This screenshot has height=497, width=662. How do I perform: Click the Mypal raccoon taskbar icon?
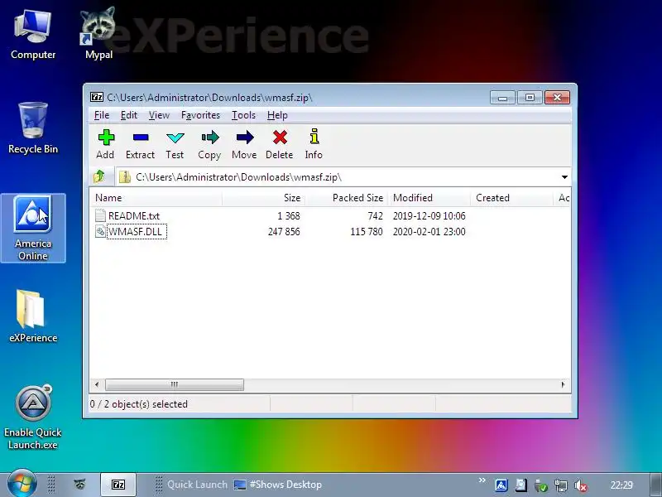tap(79, 484)
